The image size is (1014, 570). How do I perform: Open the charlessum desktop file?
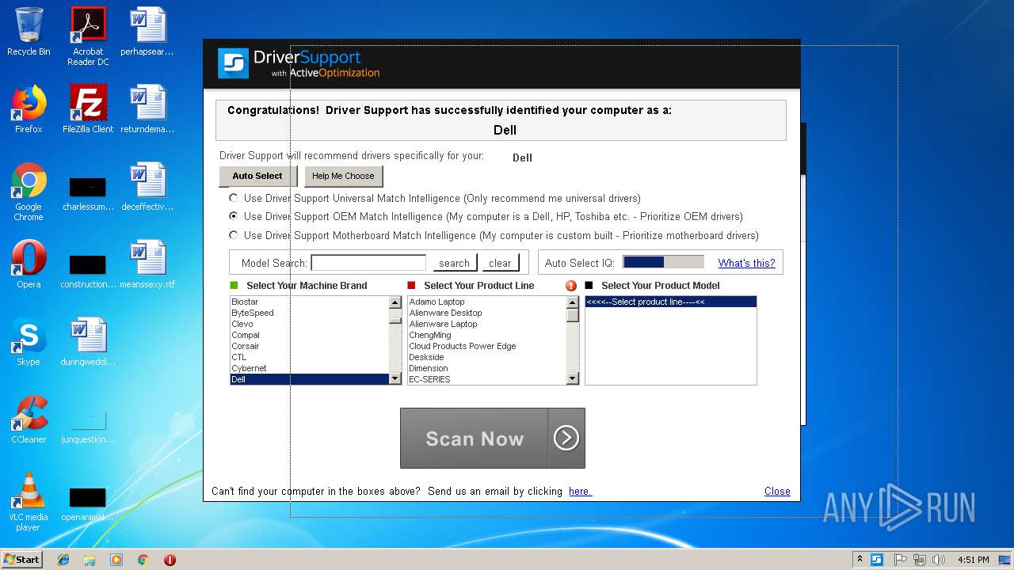point(88,194)
